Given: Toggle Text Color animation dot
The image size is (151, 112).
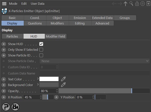Looking at the screenshot, I should click(x=4, y=79).
